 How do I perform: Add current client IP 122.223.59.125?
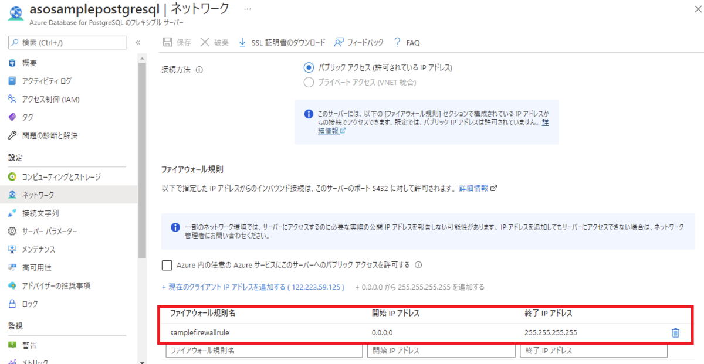pyautogui.click(x=253, y=287)
